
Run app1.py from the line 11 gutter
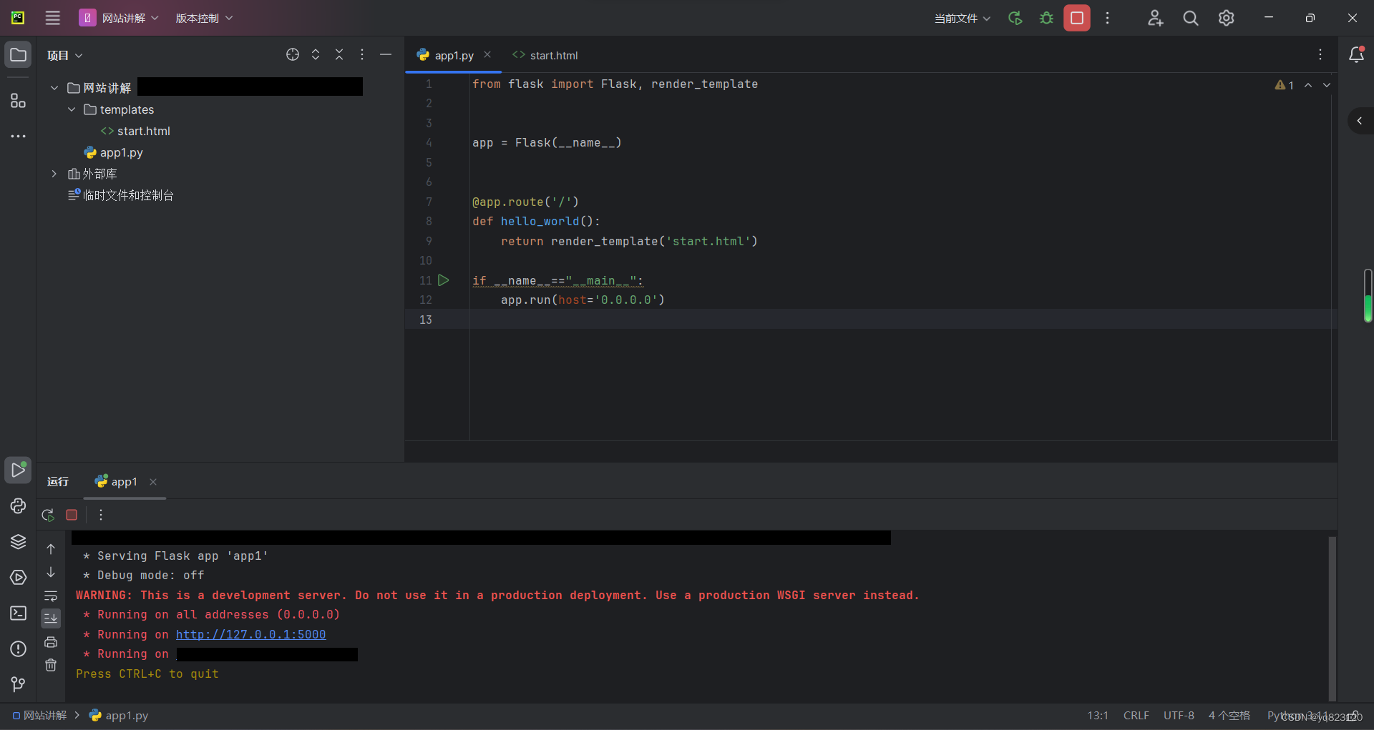(x=444, y=280)
